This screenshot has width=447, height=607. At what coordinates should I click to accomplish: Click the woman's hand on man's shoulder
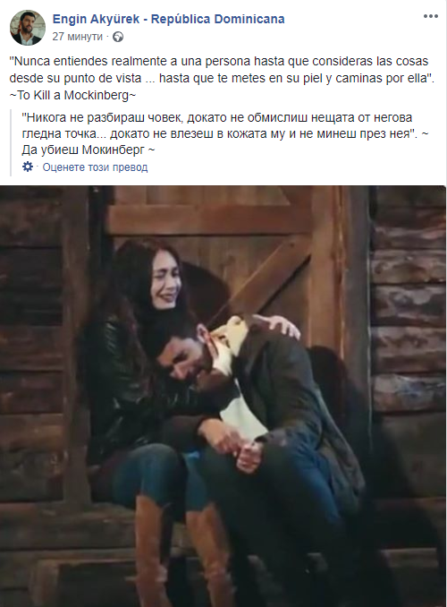tap(283, 327)
